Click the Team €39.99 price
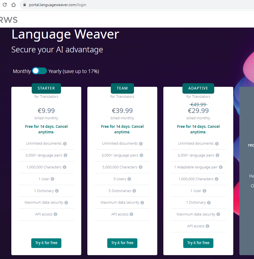Screen dimensions: 254x259 (122, 111)
